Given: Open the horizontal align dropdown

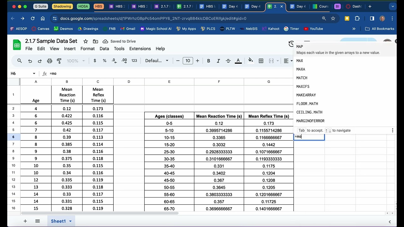Looking at the screenshot, I should [288, 61].
